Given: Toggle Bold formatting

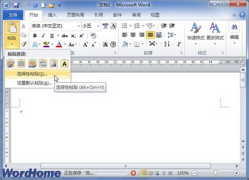Looking at the screenshot, I should 35,35.
